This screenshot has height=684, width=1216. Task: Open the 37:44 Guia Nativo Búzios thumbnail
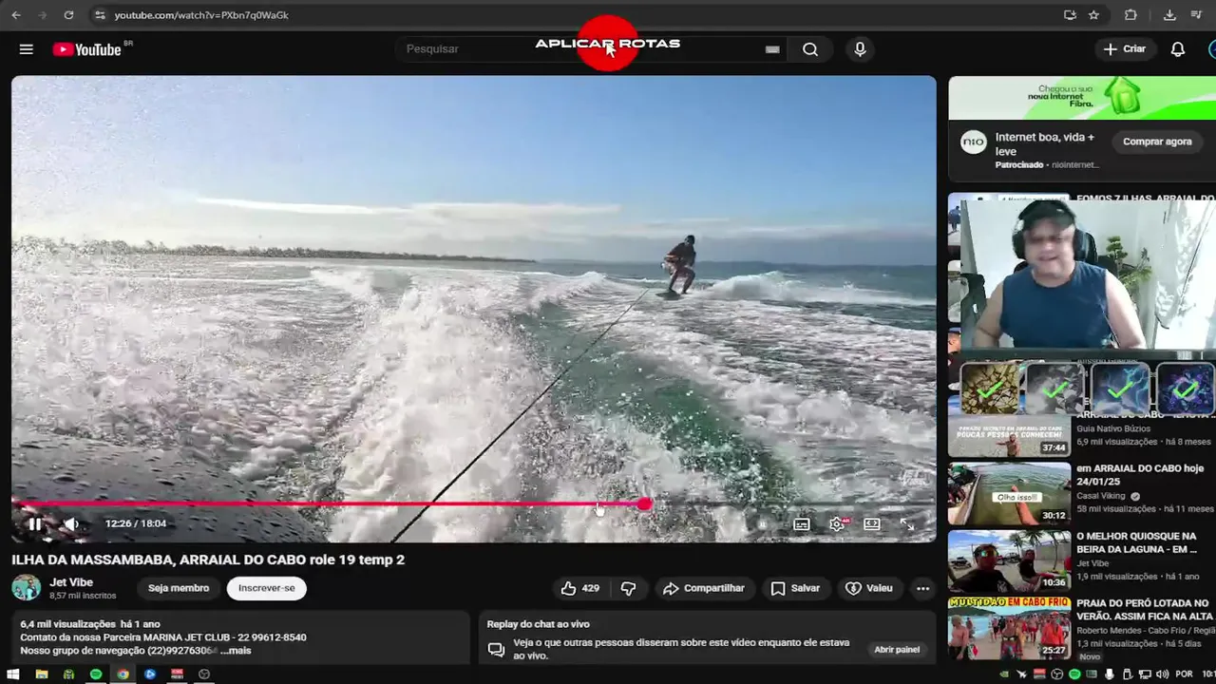point(1009,435)
